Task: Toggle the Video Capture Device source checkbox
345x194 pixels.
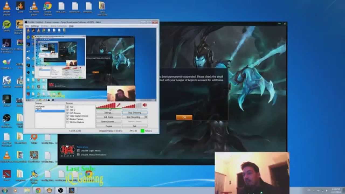Action: point(67,116)
